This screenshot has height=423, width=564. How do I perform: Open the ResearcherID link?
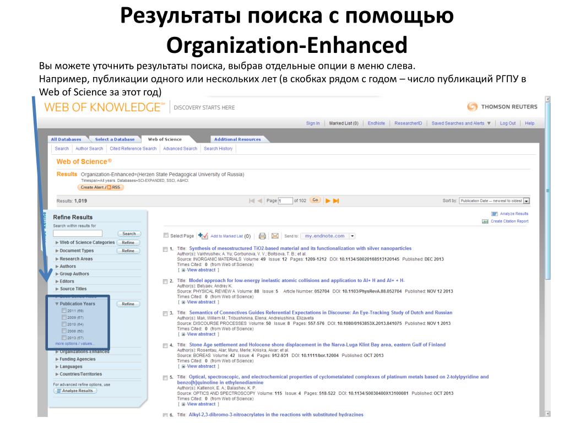(408, 123)
